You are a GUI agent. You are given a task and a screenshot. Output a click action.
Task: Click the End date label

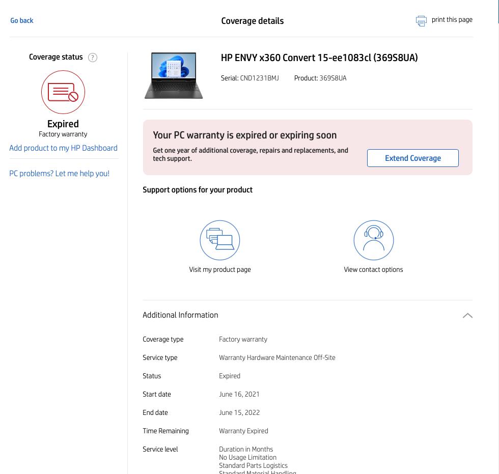tap(155, 412)
